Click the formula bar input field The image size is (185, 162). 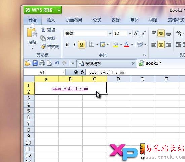(135, 72)
